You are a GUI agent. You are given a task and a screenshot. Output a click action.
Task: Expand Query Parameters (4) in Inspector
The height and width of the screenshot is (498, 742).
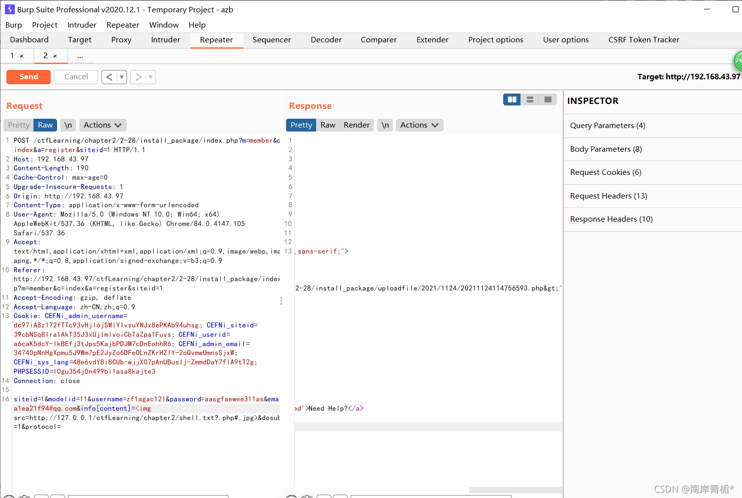(x=653, y=126)
